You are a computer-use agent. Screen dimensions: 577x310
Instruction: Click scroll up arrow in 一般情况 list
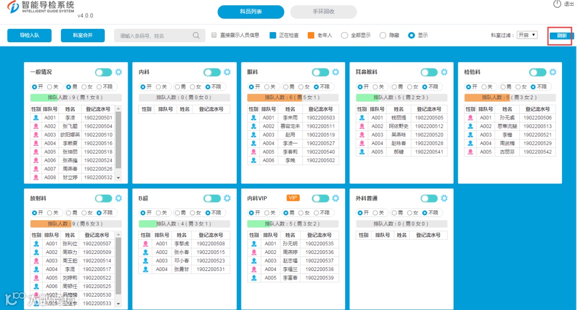click(119, 108)
